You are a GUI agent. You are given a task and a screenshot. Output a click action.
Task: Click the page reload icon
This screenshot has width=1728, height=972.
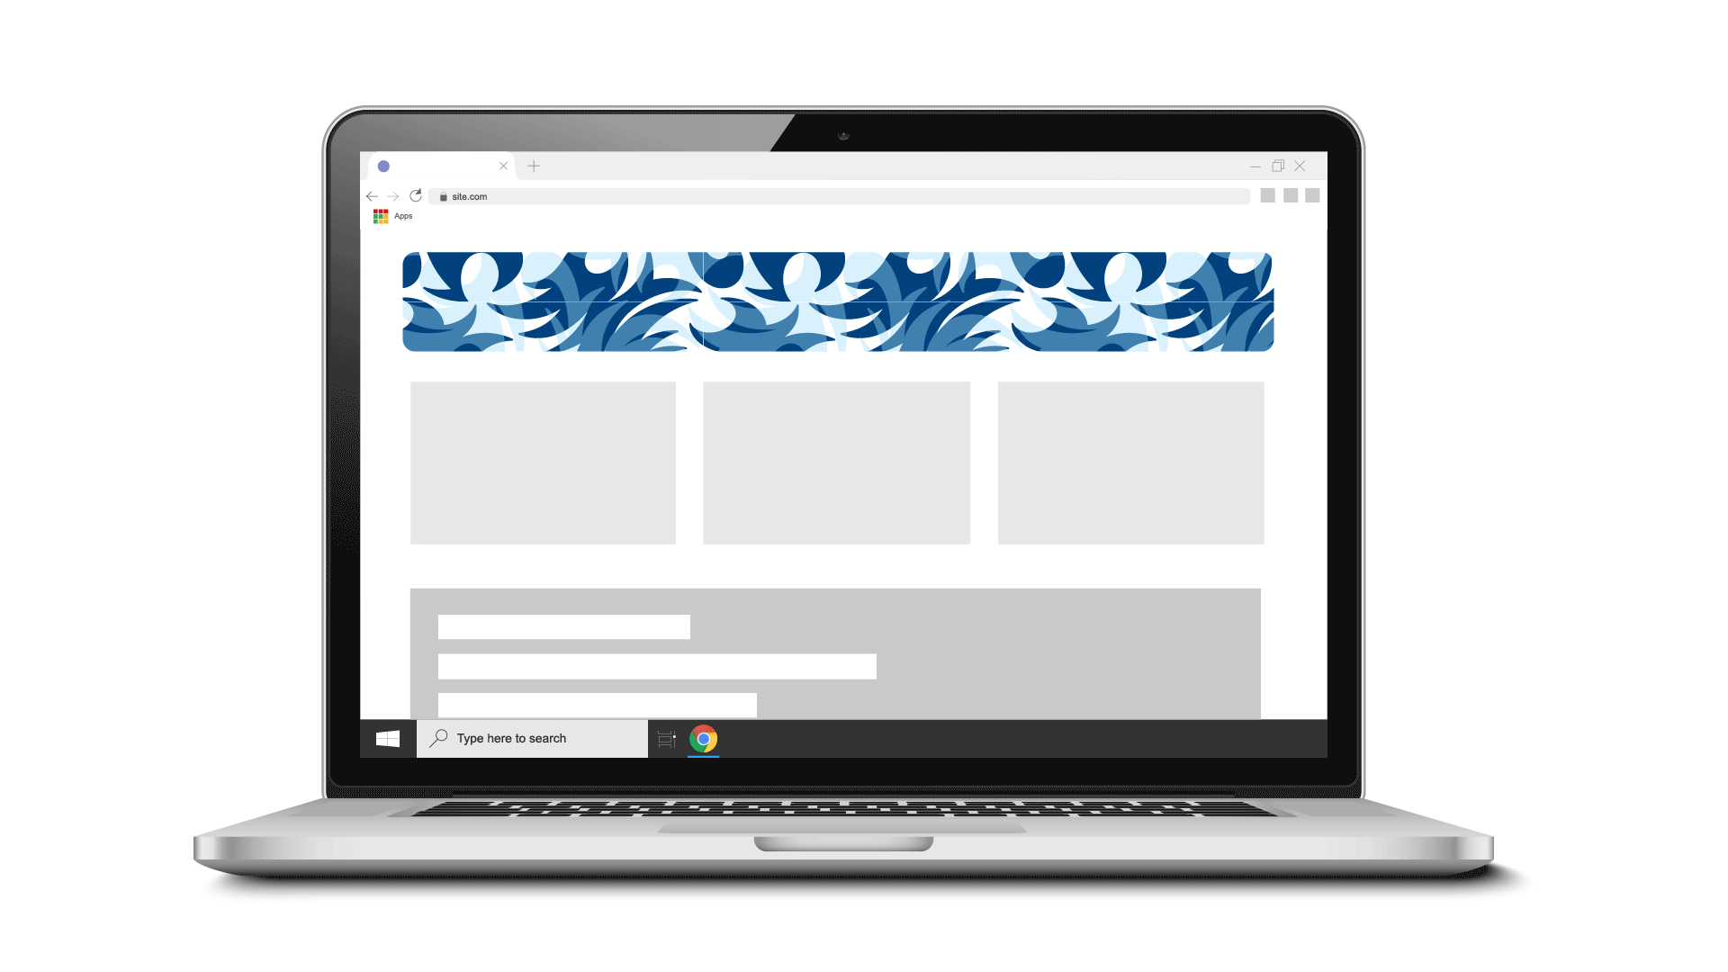[414, 194]
